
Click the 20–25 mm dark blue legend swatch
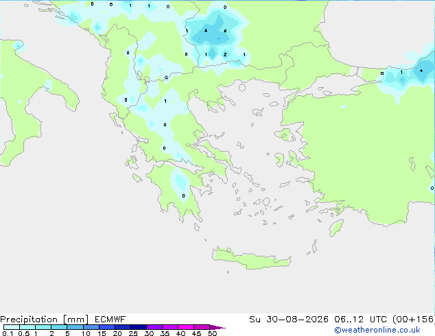click(x=123, y=327)
